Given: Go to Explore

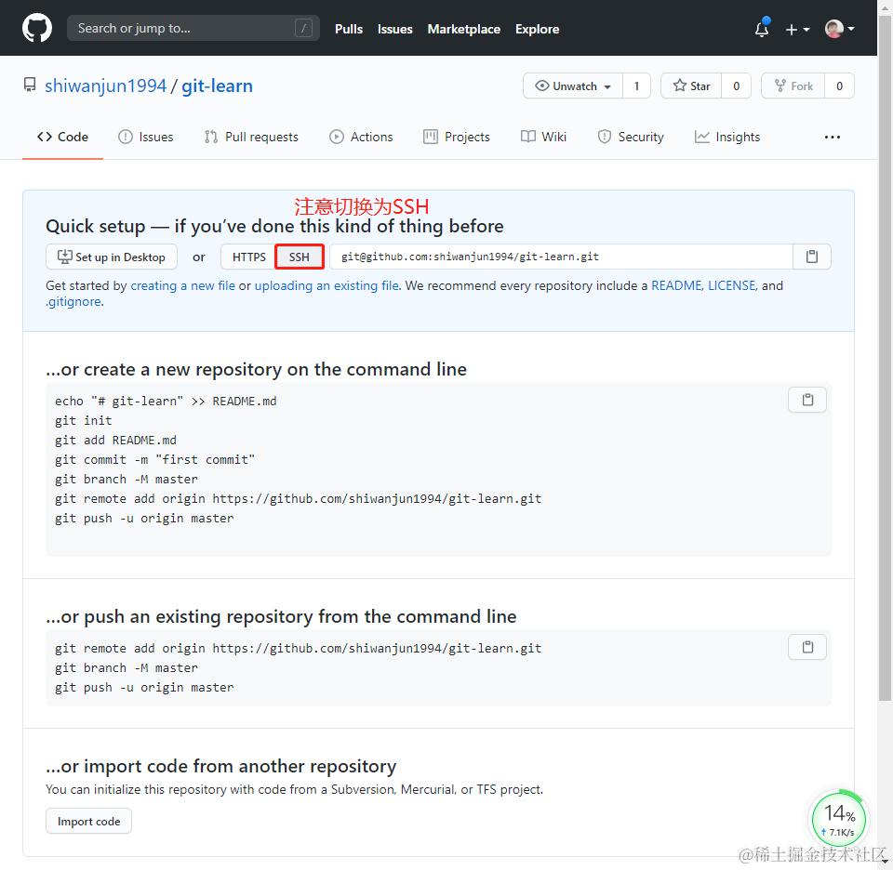Looking at the screenshot, I should [537, 29].
